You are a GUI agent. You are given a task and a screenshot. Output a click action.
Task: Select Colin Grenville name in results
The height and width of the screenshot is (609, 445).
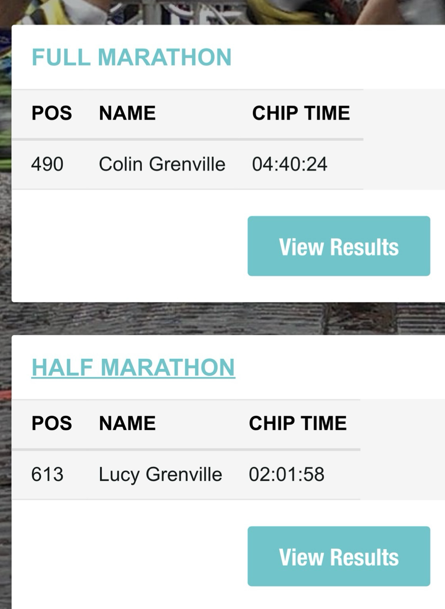pos(162,164)
